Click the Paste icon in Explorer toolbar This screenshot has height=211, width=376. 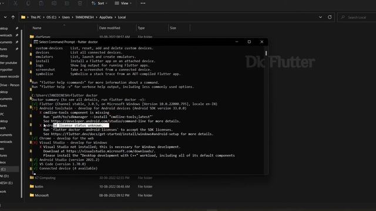point(41,3)
